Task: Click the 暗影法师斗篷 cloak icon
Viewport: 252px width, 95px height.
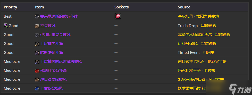Action: point(37,53)
